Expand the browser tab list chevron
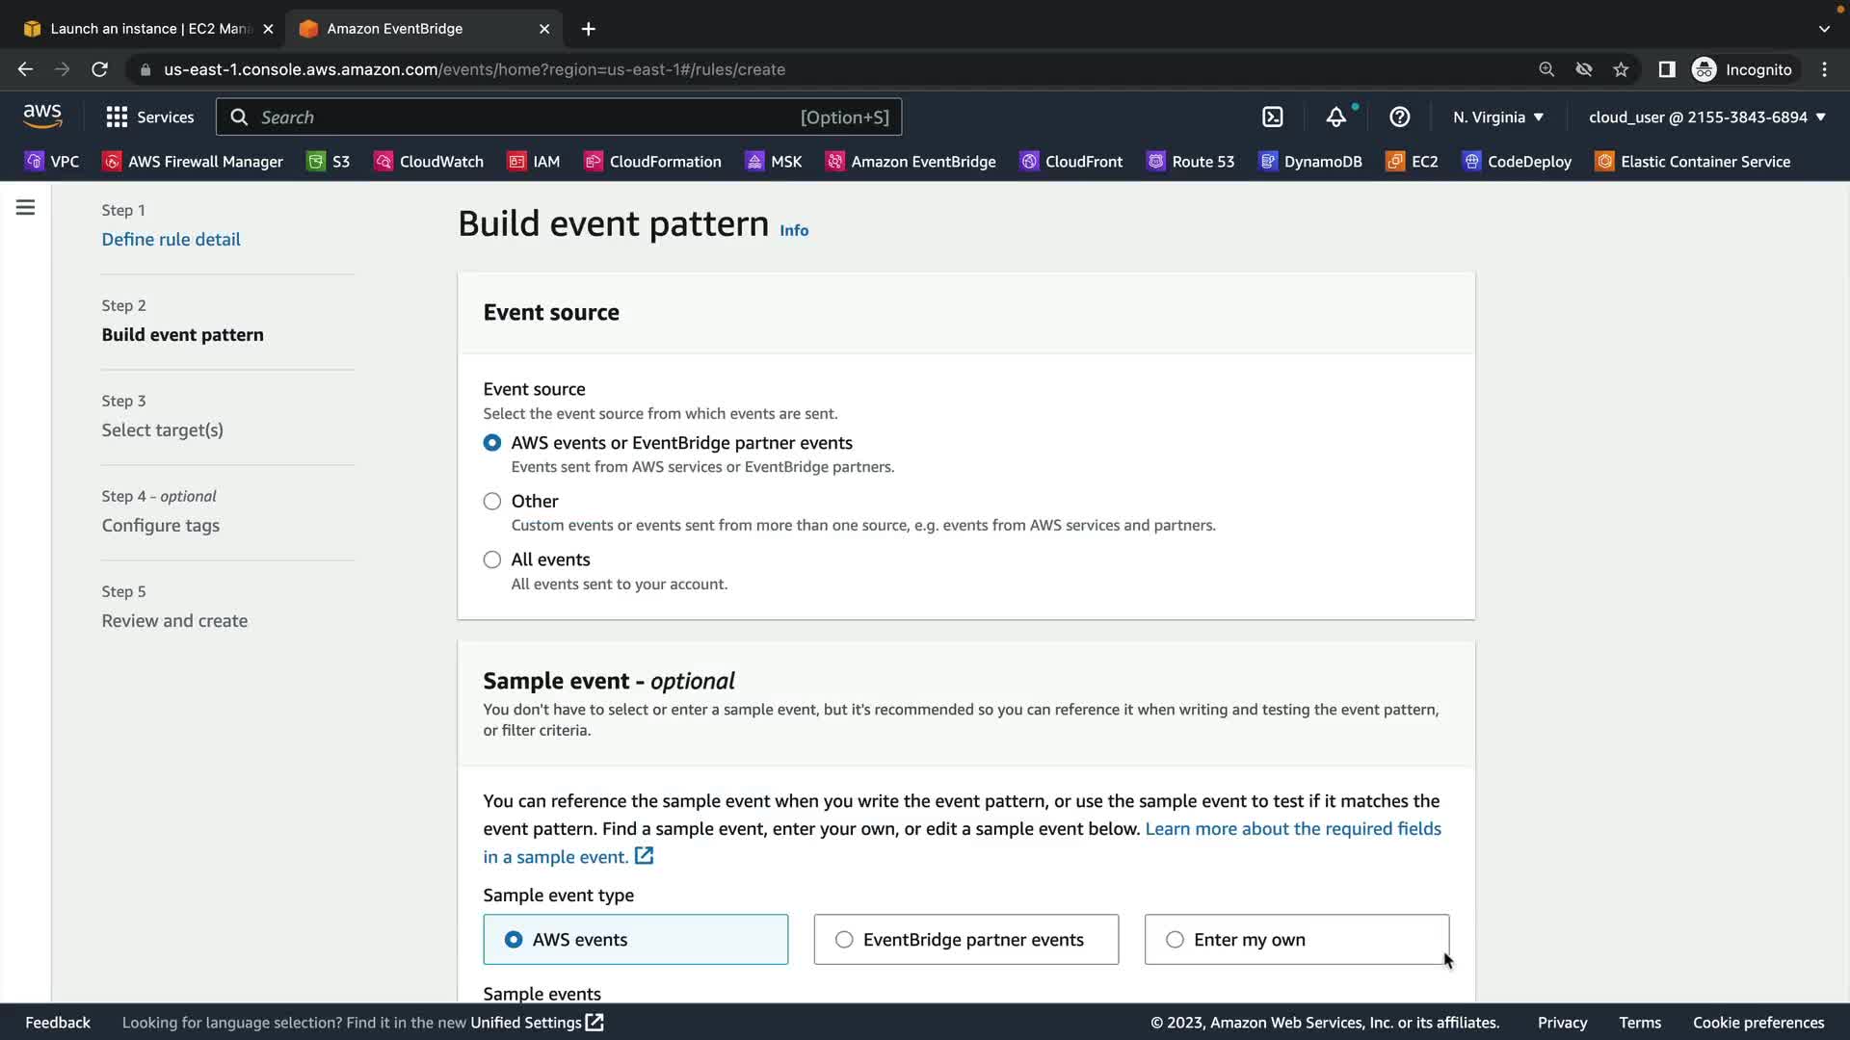 pyautogui.click(x=1823, y=29)
